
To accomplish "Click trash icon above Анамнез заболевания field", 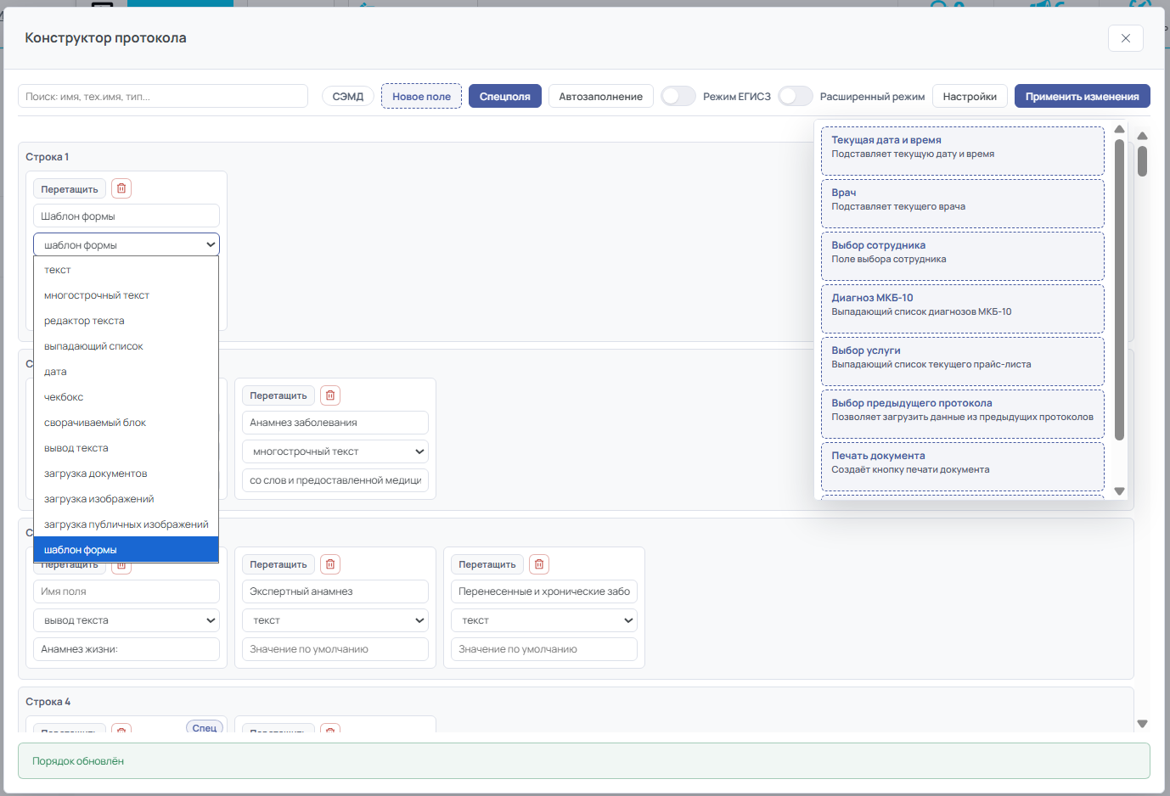I will pyautogui.click(x=330, y=395).
